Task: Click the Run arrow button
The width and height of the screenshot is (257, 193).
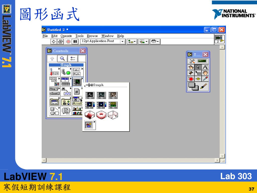Action: point(54,41)
